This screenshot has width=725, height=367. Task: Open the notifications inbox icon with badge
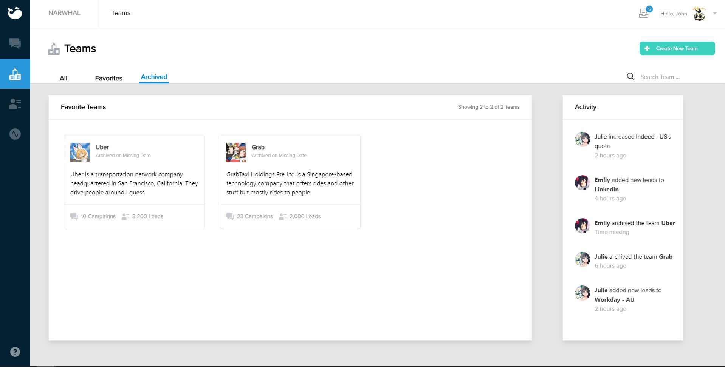645,12
